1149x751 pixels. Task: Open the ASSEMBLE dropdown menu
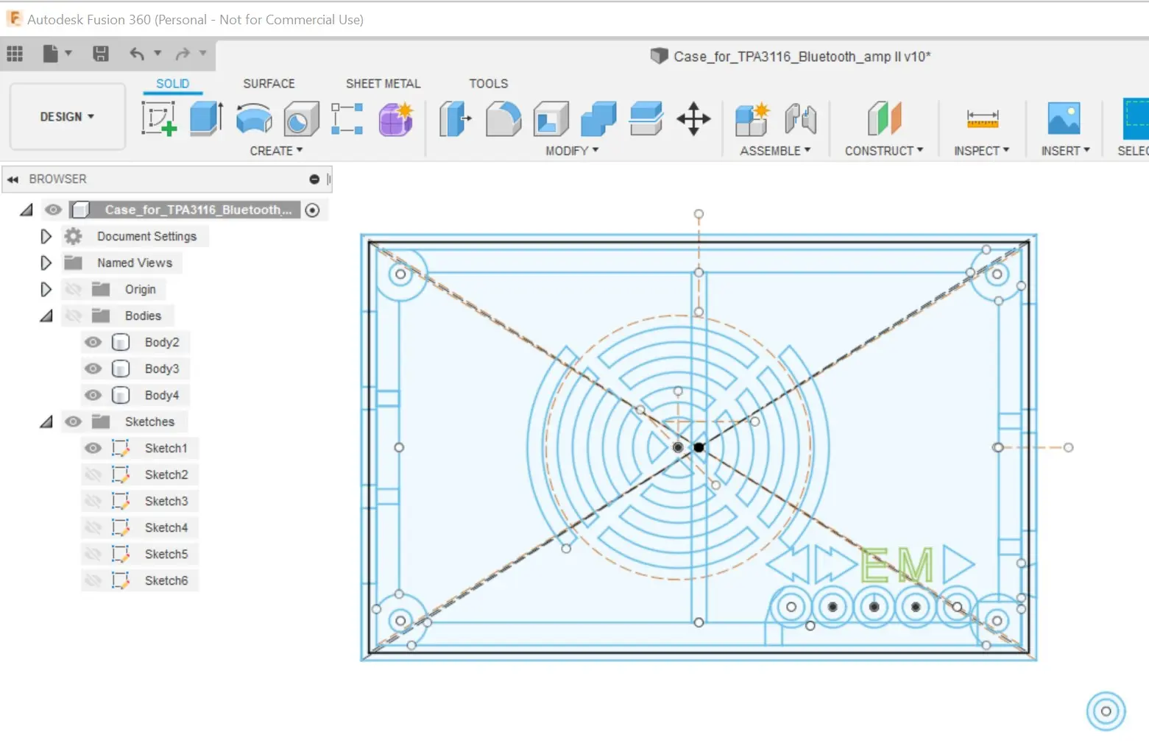click(x=775, y=151)
